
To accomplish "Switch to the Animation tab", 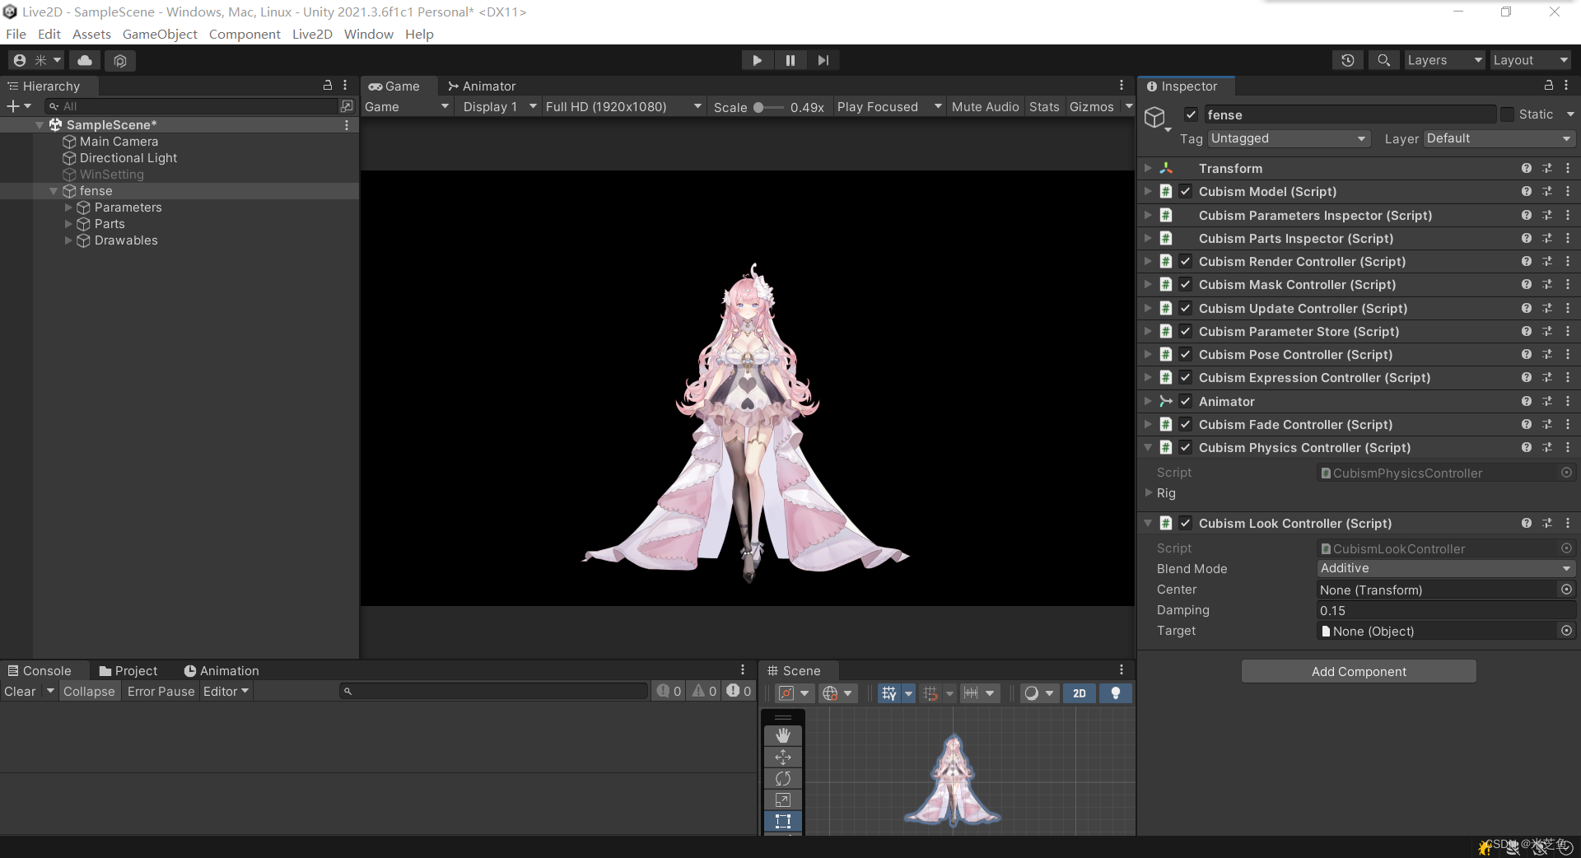I will tap(222, 670).
